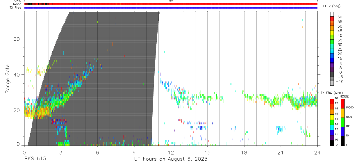Click the dark gray 0 to -5 elevation swatch

pyautogui.click(x=332, y=74)
